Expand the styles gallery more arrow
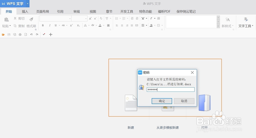The height and width of the screenshot is (138, 256). click(218, 26)
